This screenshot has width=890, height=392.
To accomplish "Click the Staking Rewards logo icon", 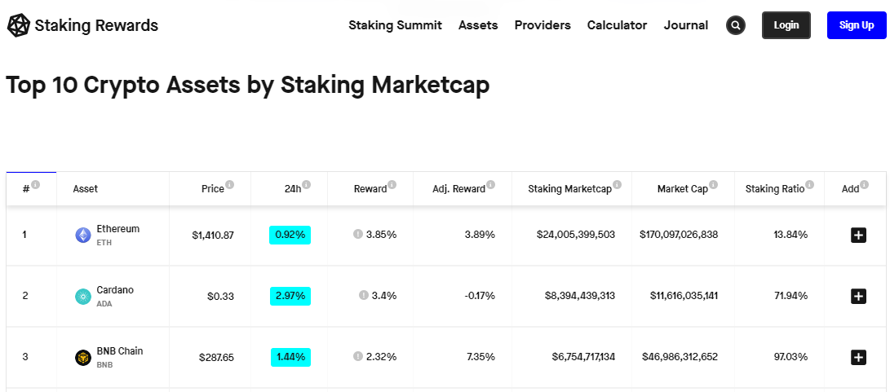I will 18,25.
